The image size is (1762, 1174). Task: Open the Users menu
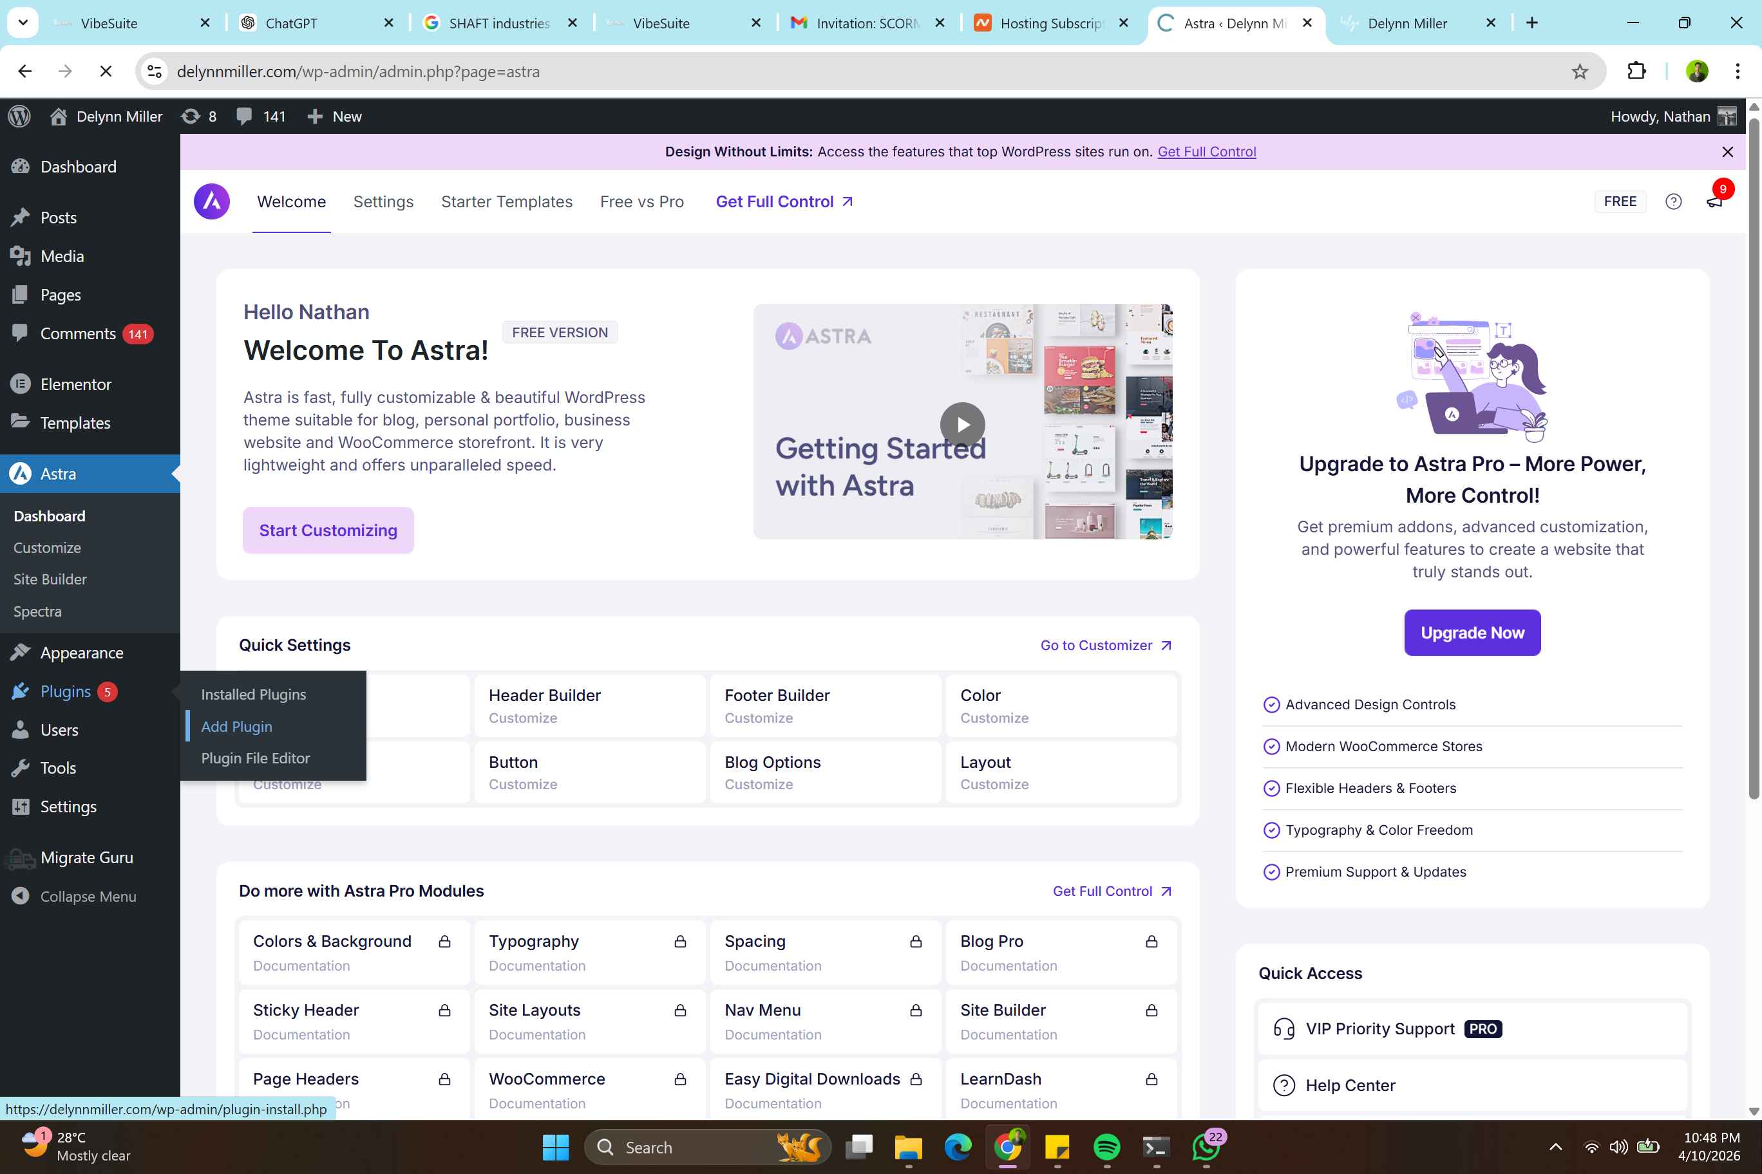(x=59, y=730)
